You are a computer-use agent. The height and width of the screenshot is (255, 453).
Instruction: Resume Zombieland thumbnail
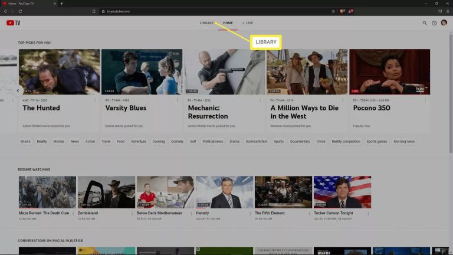click(x=106, y=192)
